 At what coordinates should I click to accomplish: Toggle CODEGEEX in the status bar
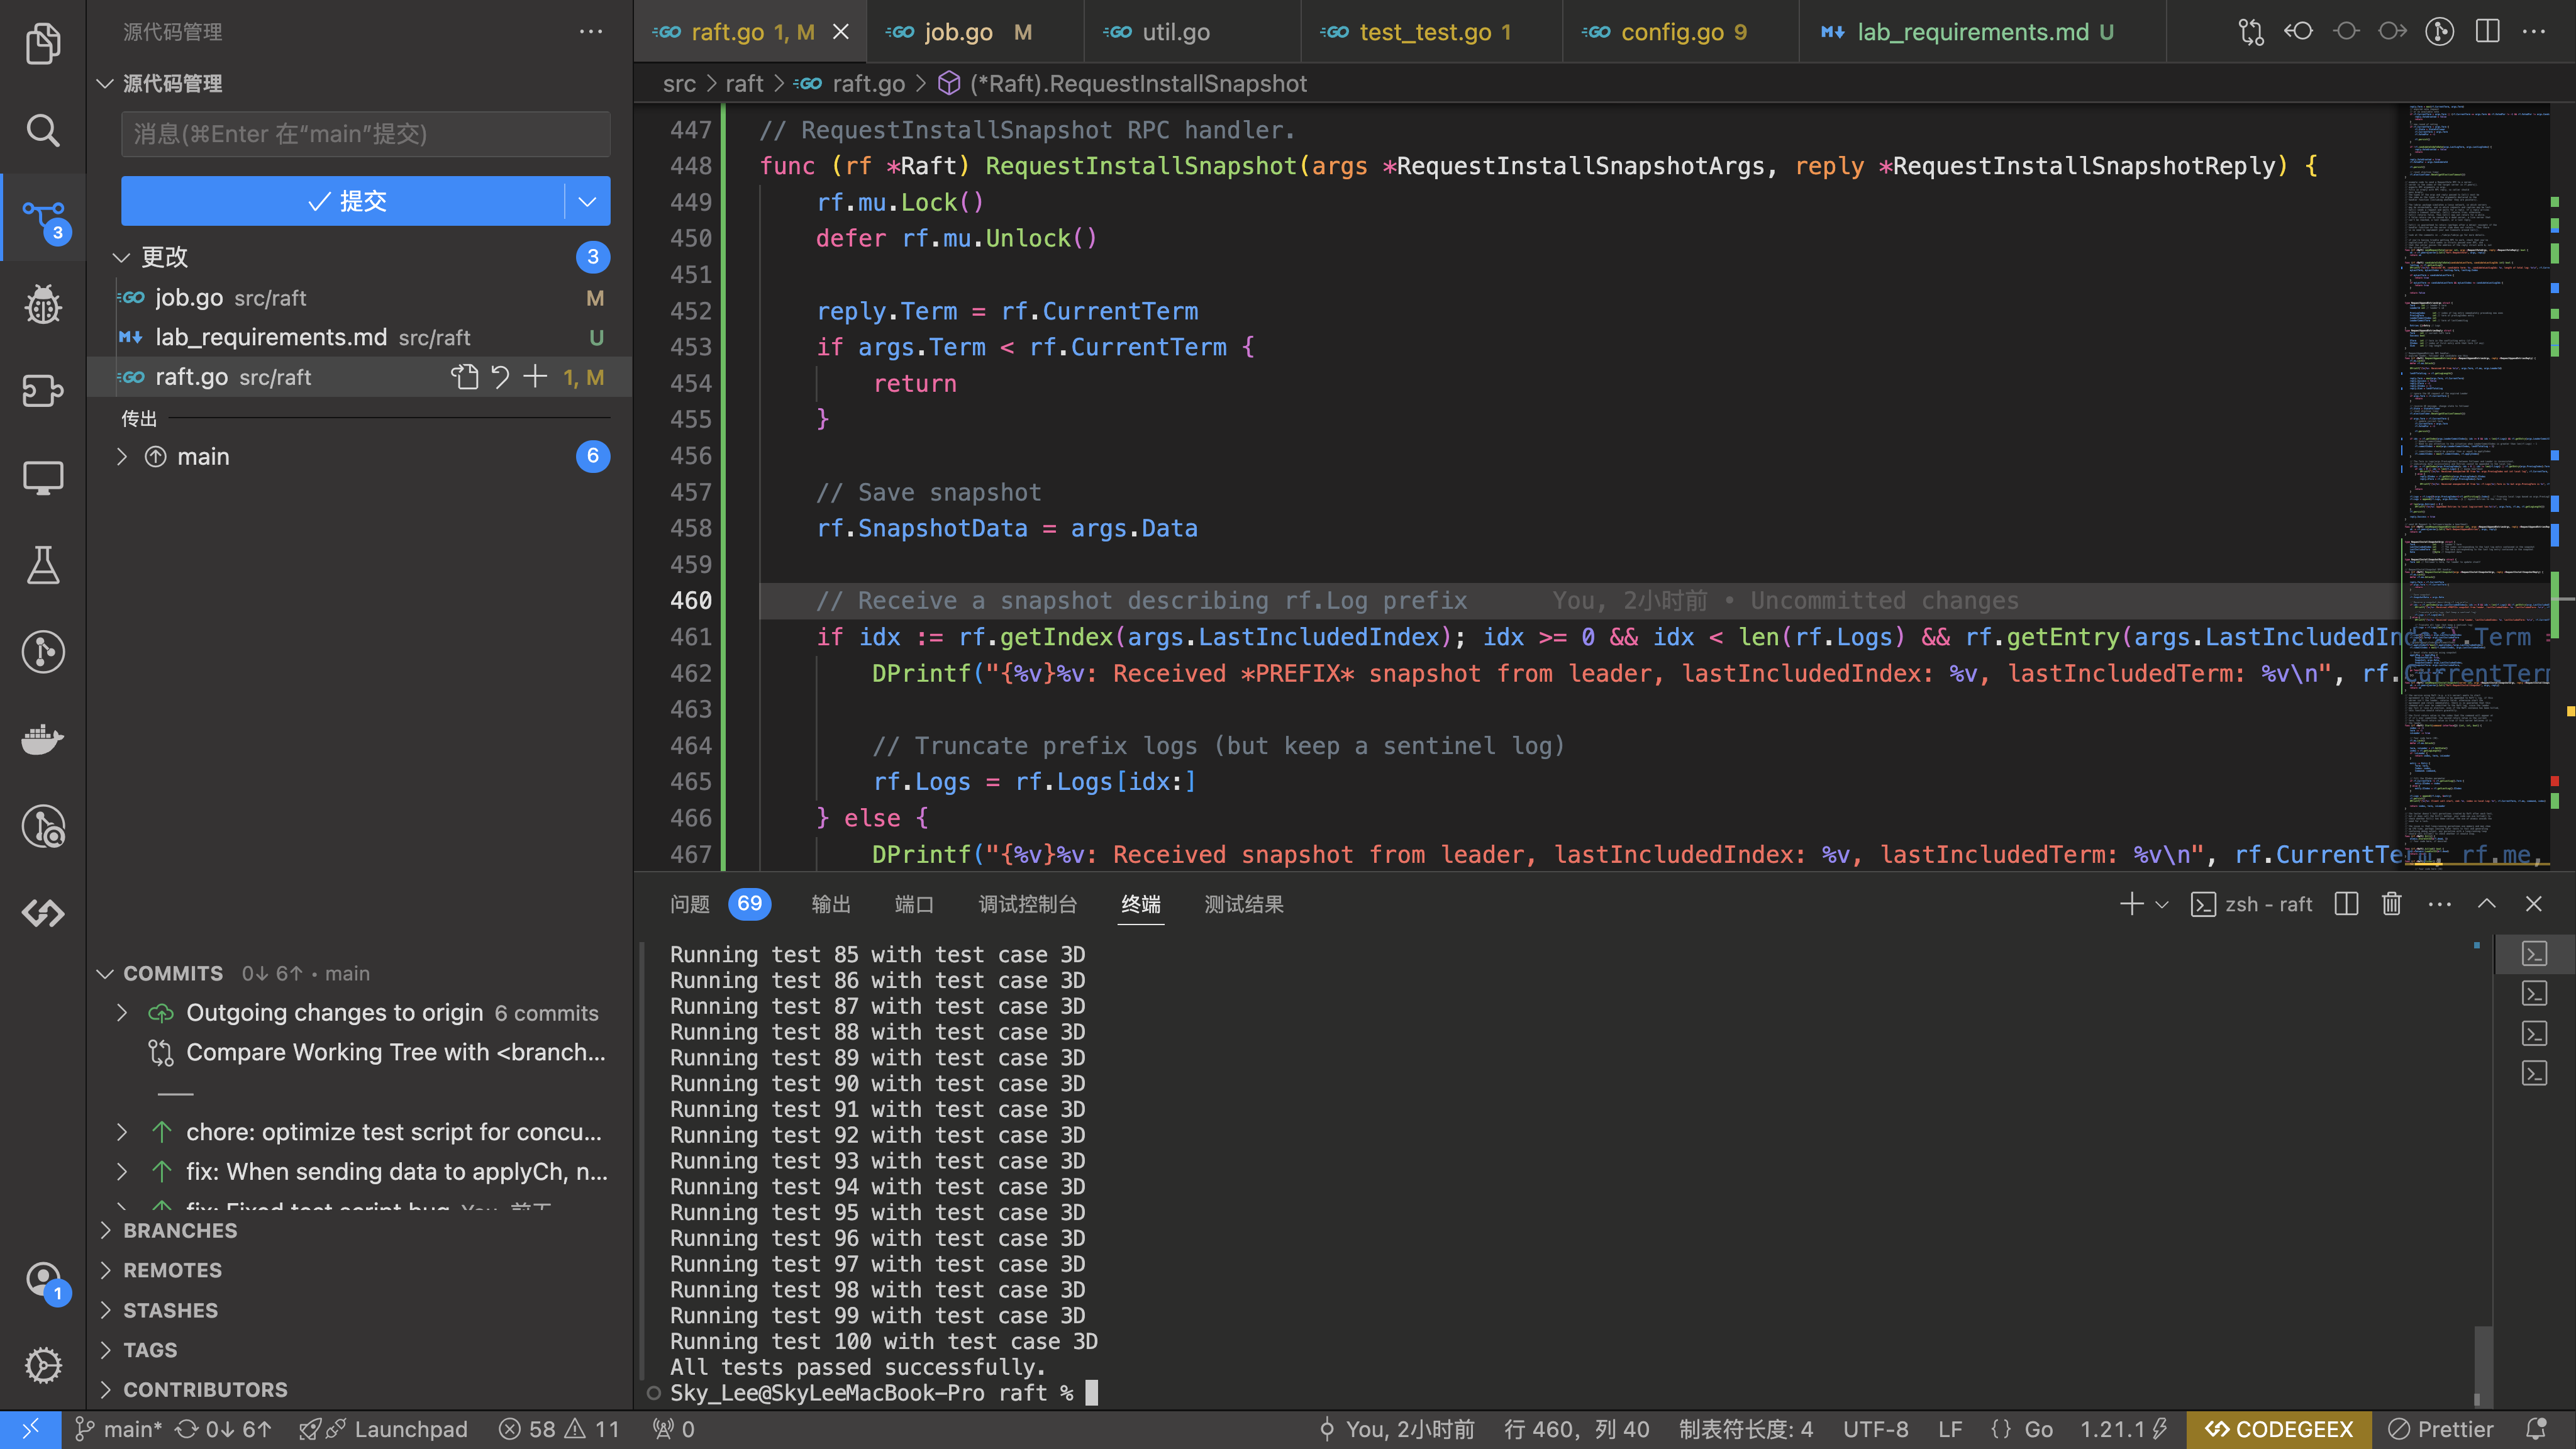2279,1429
